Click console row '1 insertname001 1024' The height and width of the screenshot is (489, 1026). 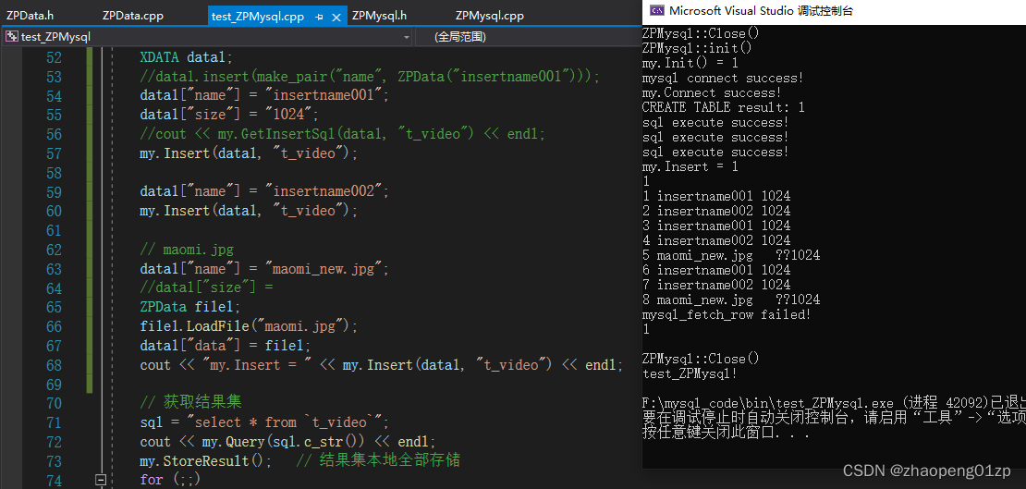click(716, 196)
